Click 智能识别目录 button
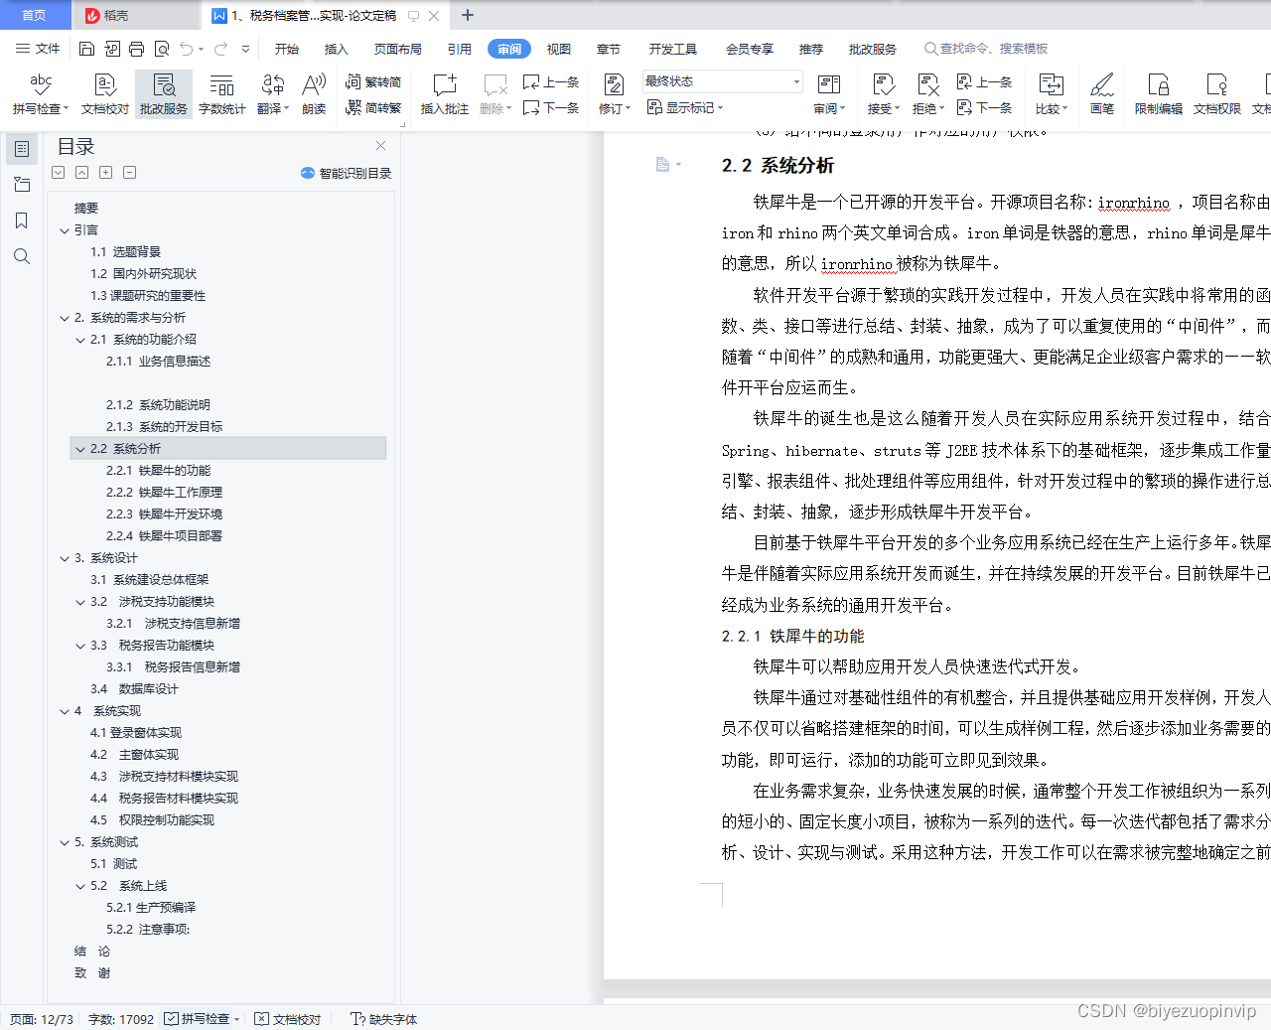Viewport: 1271px width, 1030px height. pyautogui.click(x=346, y=173)
